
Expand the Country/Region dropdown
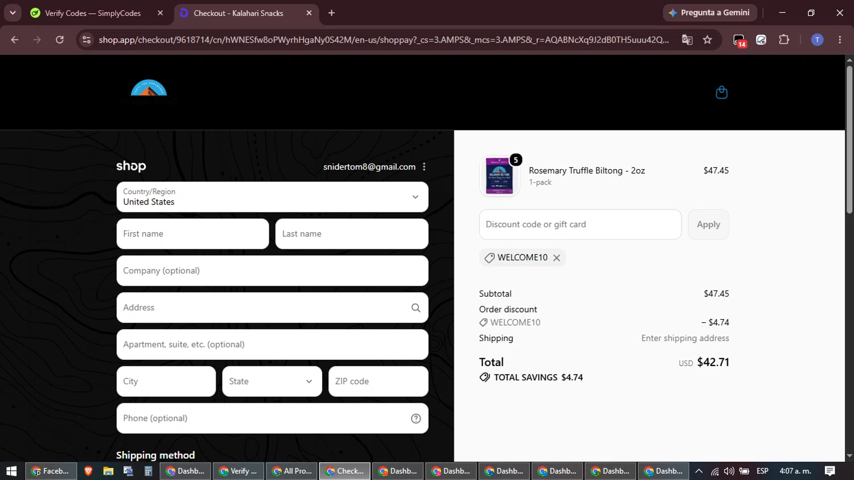click(x=272, y=197)
